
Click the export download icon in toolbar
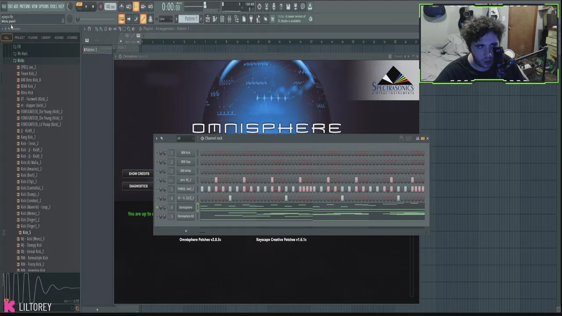[310, 7]
